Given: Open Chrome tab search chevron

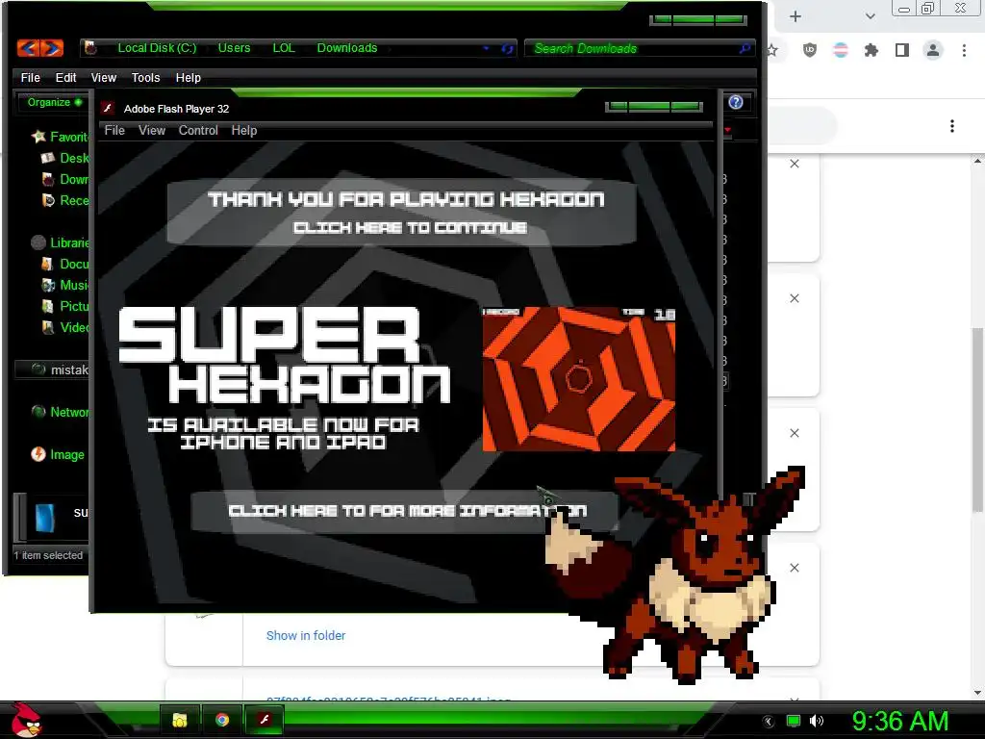Looking at the screenshot, I should tap(870, 16).
